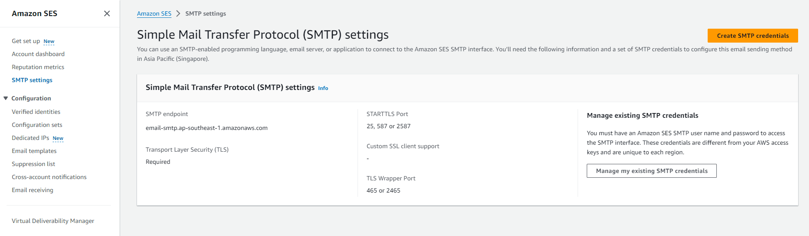Image resolution: width=809 pixels, height=236 pixels.
Task: Select SMTP settings in sidebar
Action: tap(32, 80)
